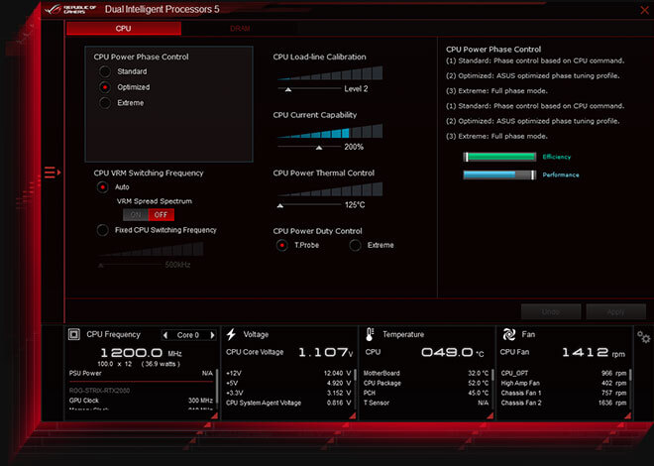Click the 125°C thermal control value
654x466 pixels.
click(355, 205)
